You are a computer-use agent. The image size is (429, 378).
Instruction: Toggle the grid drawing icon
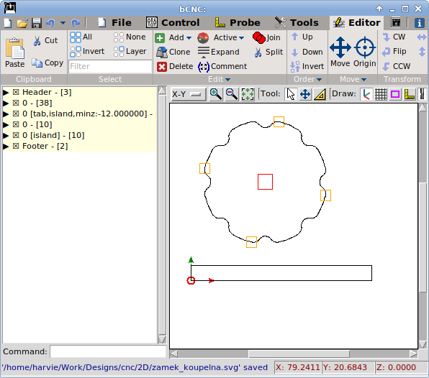click(381, 95)
